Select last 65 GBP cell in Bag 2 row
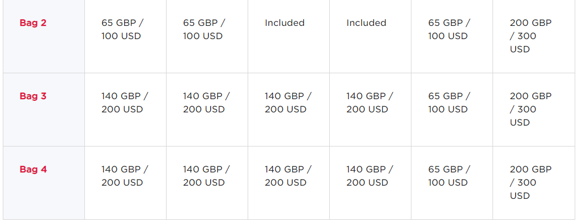The image size is (578, 222). pos(449,30)
